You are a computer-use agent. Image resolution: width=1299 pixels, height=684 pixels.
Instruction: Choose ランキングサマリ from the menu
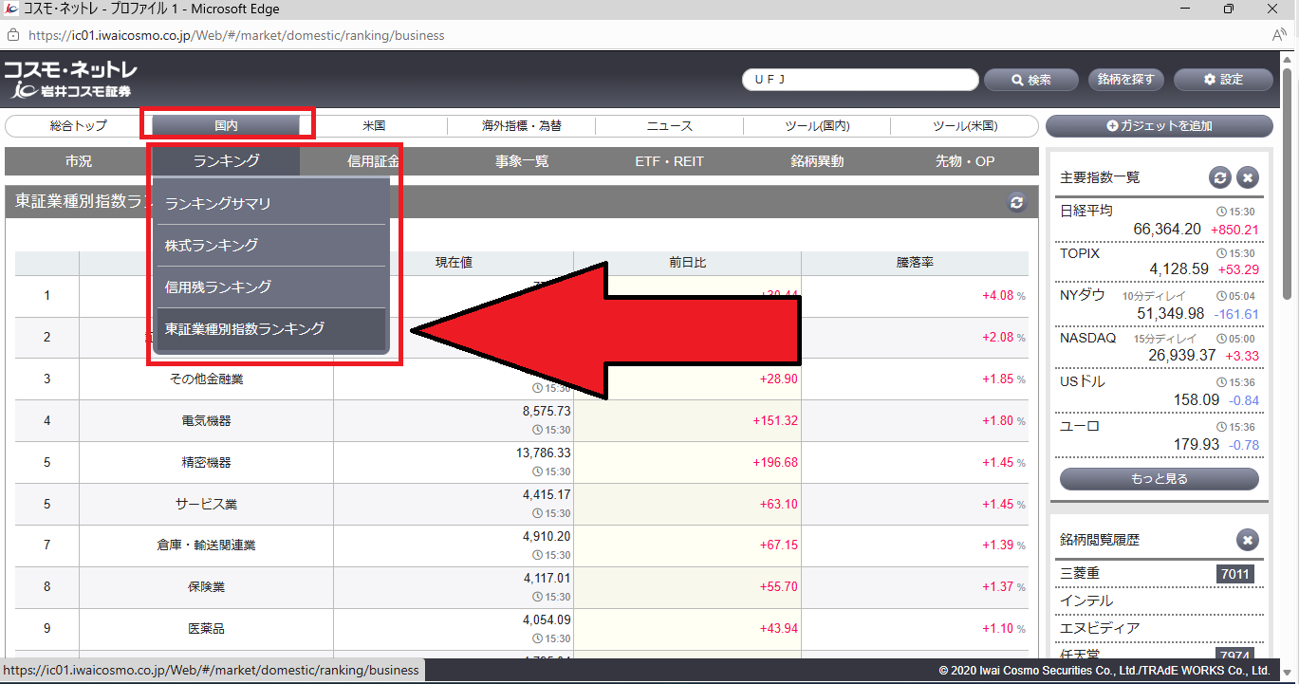tap(271, 203)
